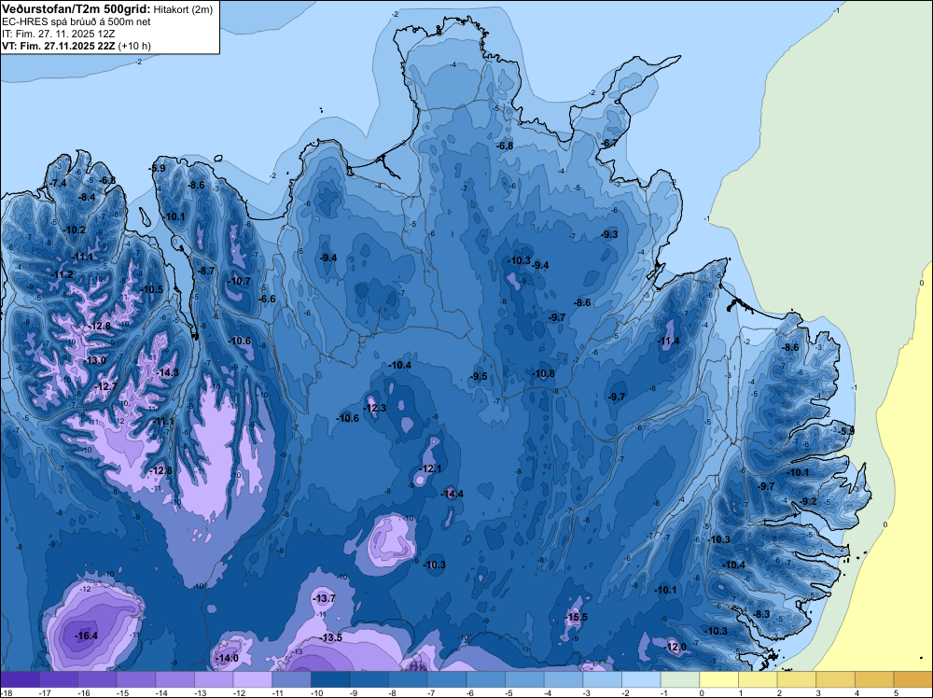Click the -12.3 temperature reading
The image size is (933, 698).
(x=375, y=408)
